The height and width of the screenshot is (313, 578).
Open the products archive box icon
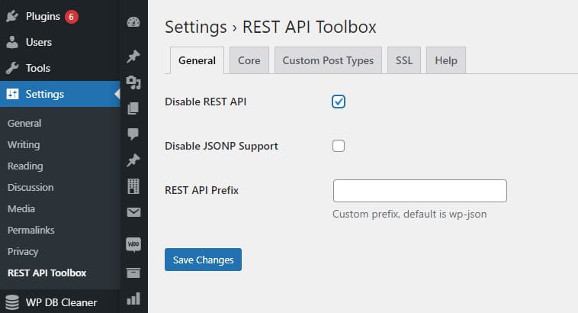(133, 273)
